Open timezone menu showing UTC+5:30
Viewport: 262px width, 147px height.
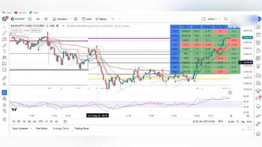(203, 122)
